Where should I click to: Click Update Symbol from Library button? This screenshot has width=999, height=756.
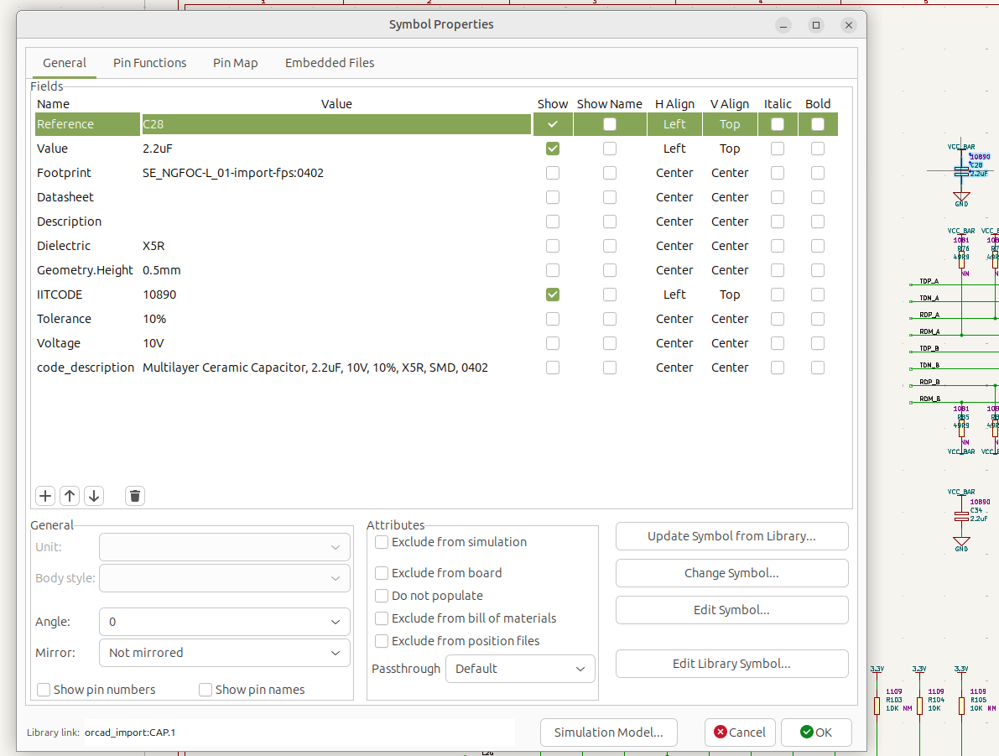click(731, 536)
